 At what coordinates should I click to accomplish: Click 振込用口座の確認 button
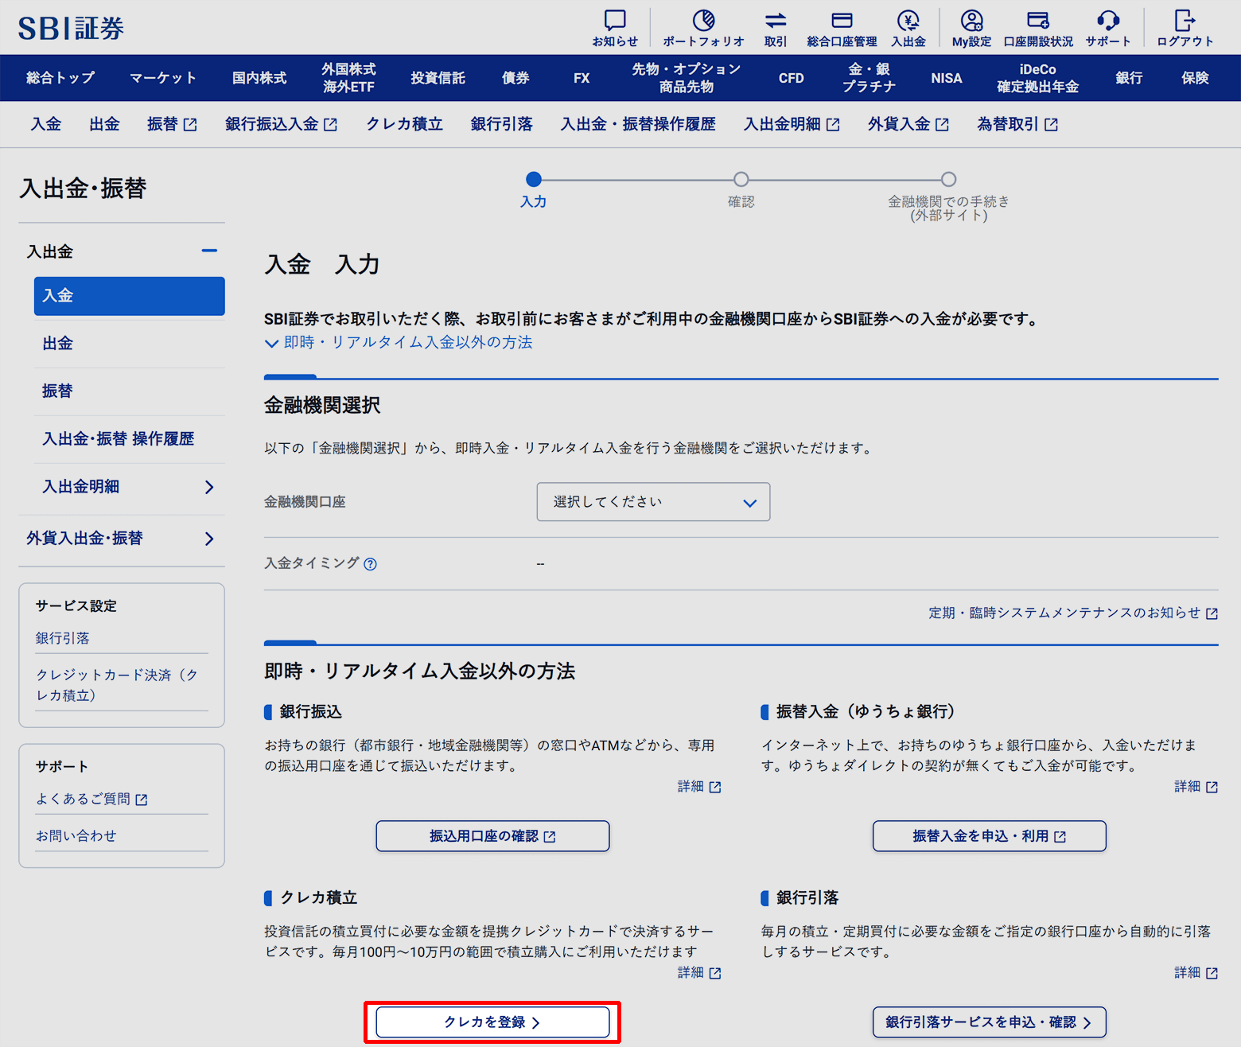[492, 836]
